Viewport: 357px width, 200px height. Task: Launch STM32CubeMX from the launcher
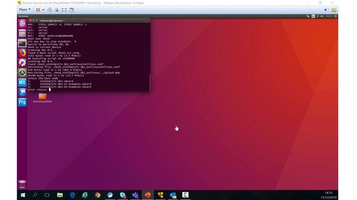(22, 82)
